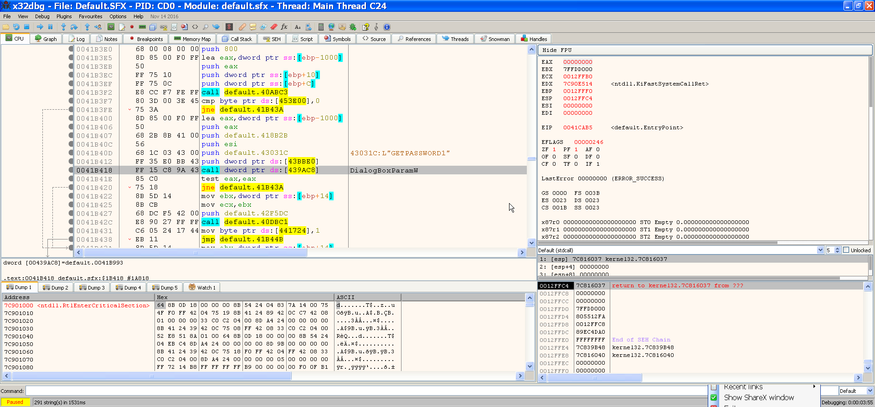875x407 pixels.
Task: Click the toolbar Log notepad icon
Action: click(x=122, y=27)
